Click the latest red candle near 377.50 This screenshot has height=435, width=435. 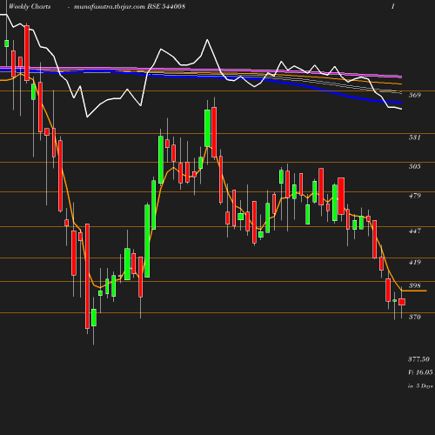pos(402,302)
